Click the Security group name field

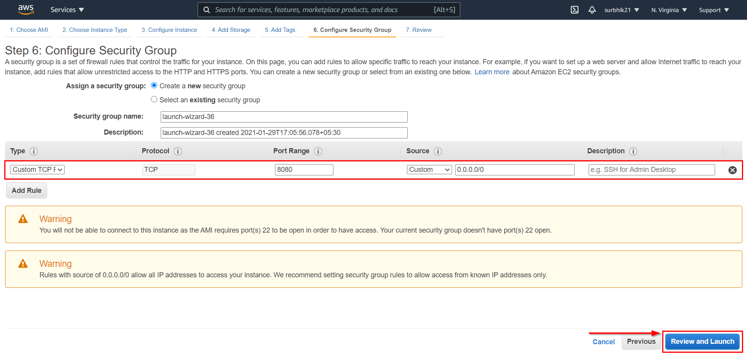click(x=284, y=117)
